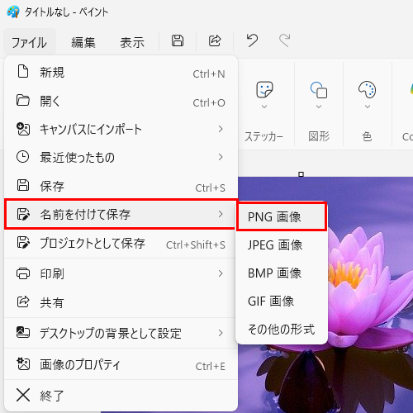Click the share icon in top toolbar
413x413 pixels.
[215, 40]
